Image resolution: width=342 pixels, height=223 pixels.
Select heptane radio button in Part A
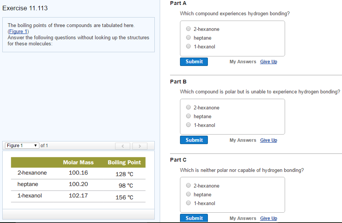(x=188, y=38)
